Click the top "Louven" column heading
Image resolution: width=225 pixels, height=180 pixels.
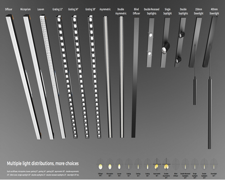tap(40, 9)
